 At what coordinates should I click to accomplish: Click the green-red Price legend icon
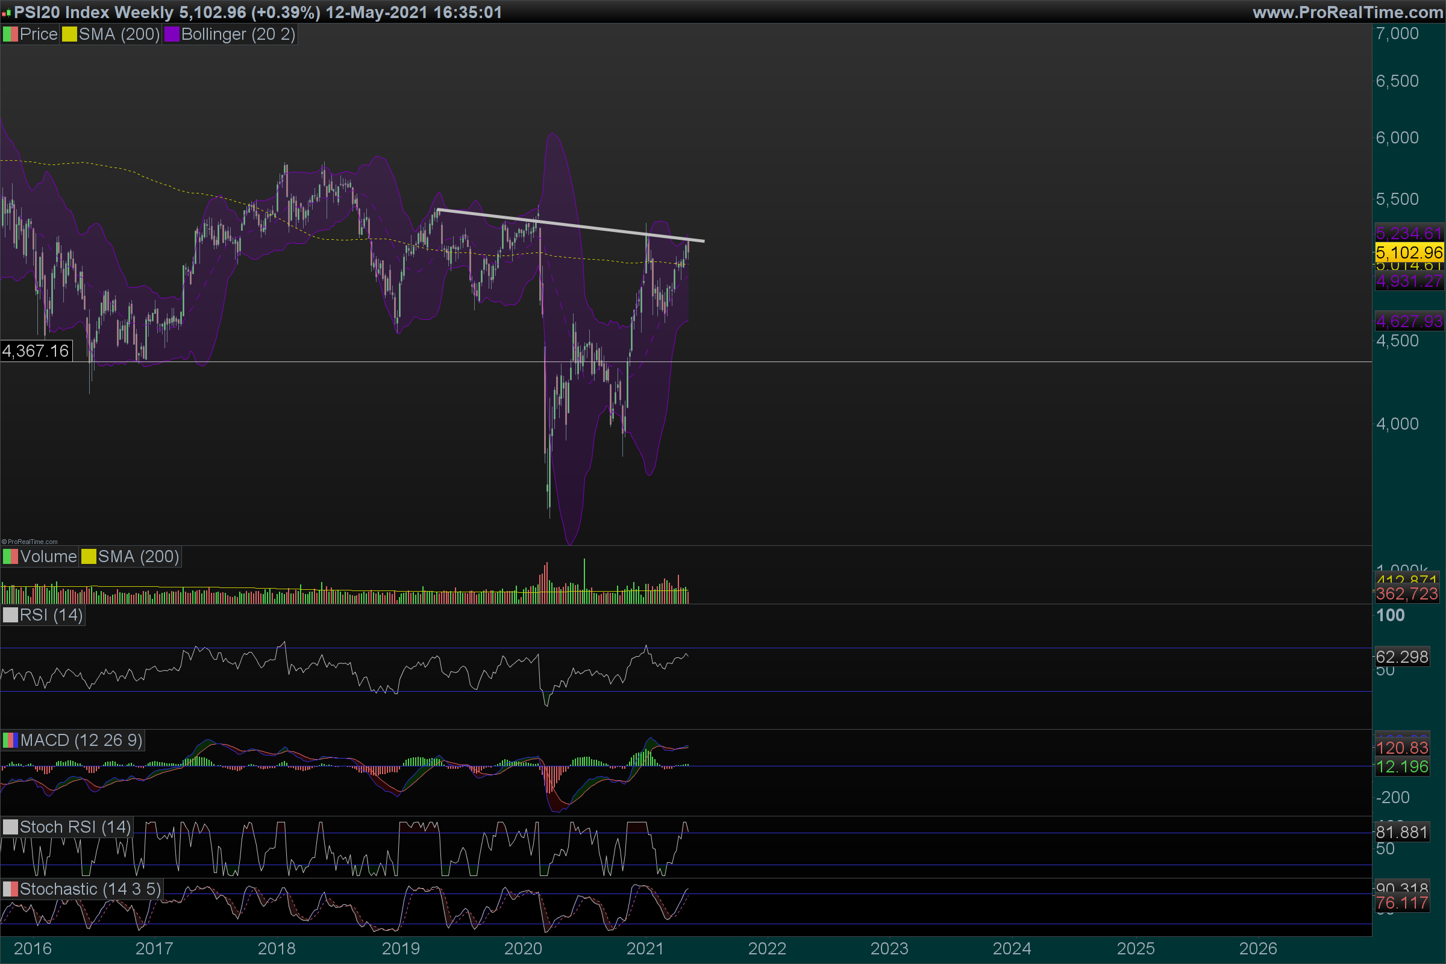coord(10,34)
